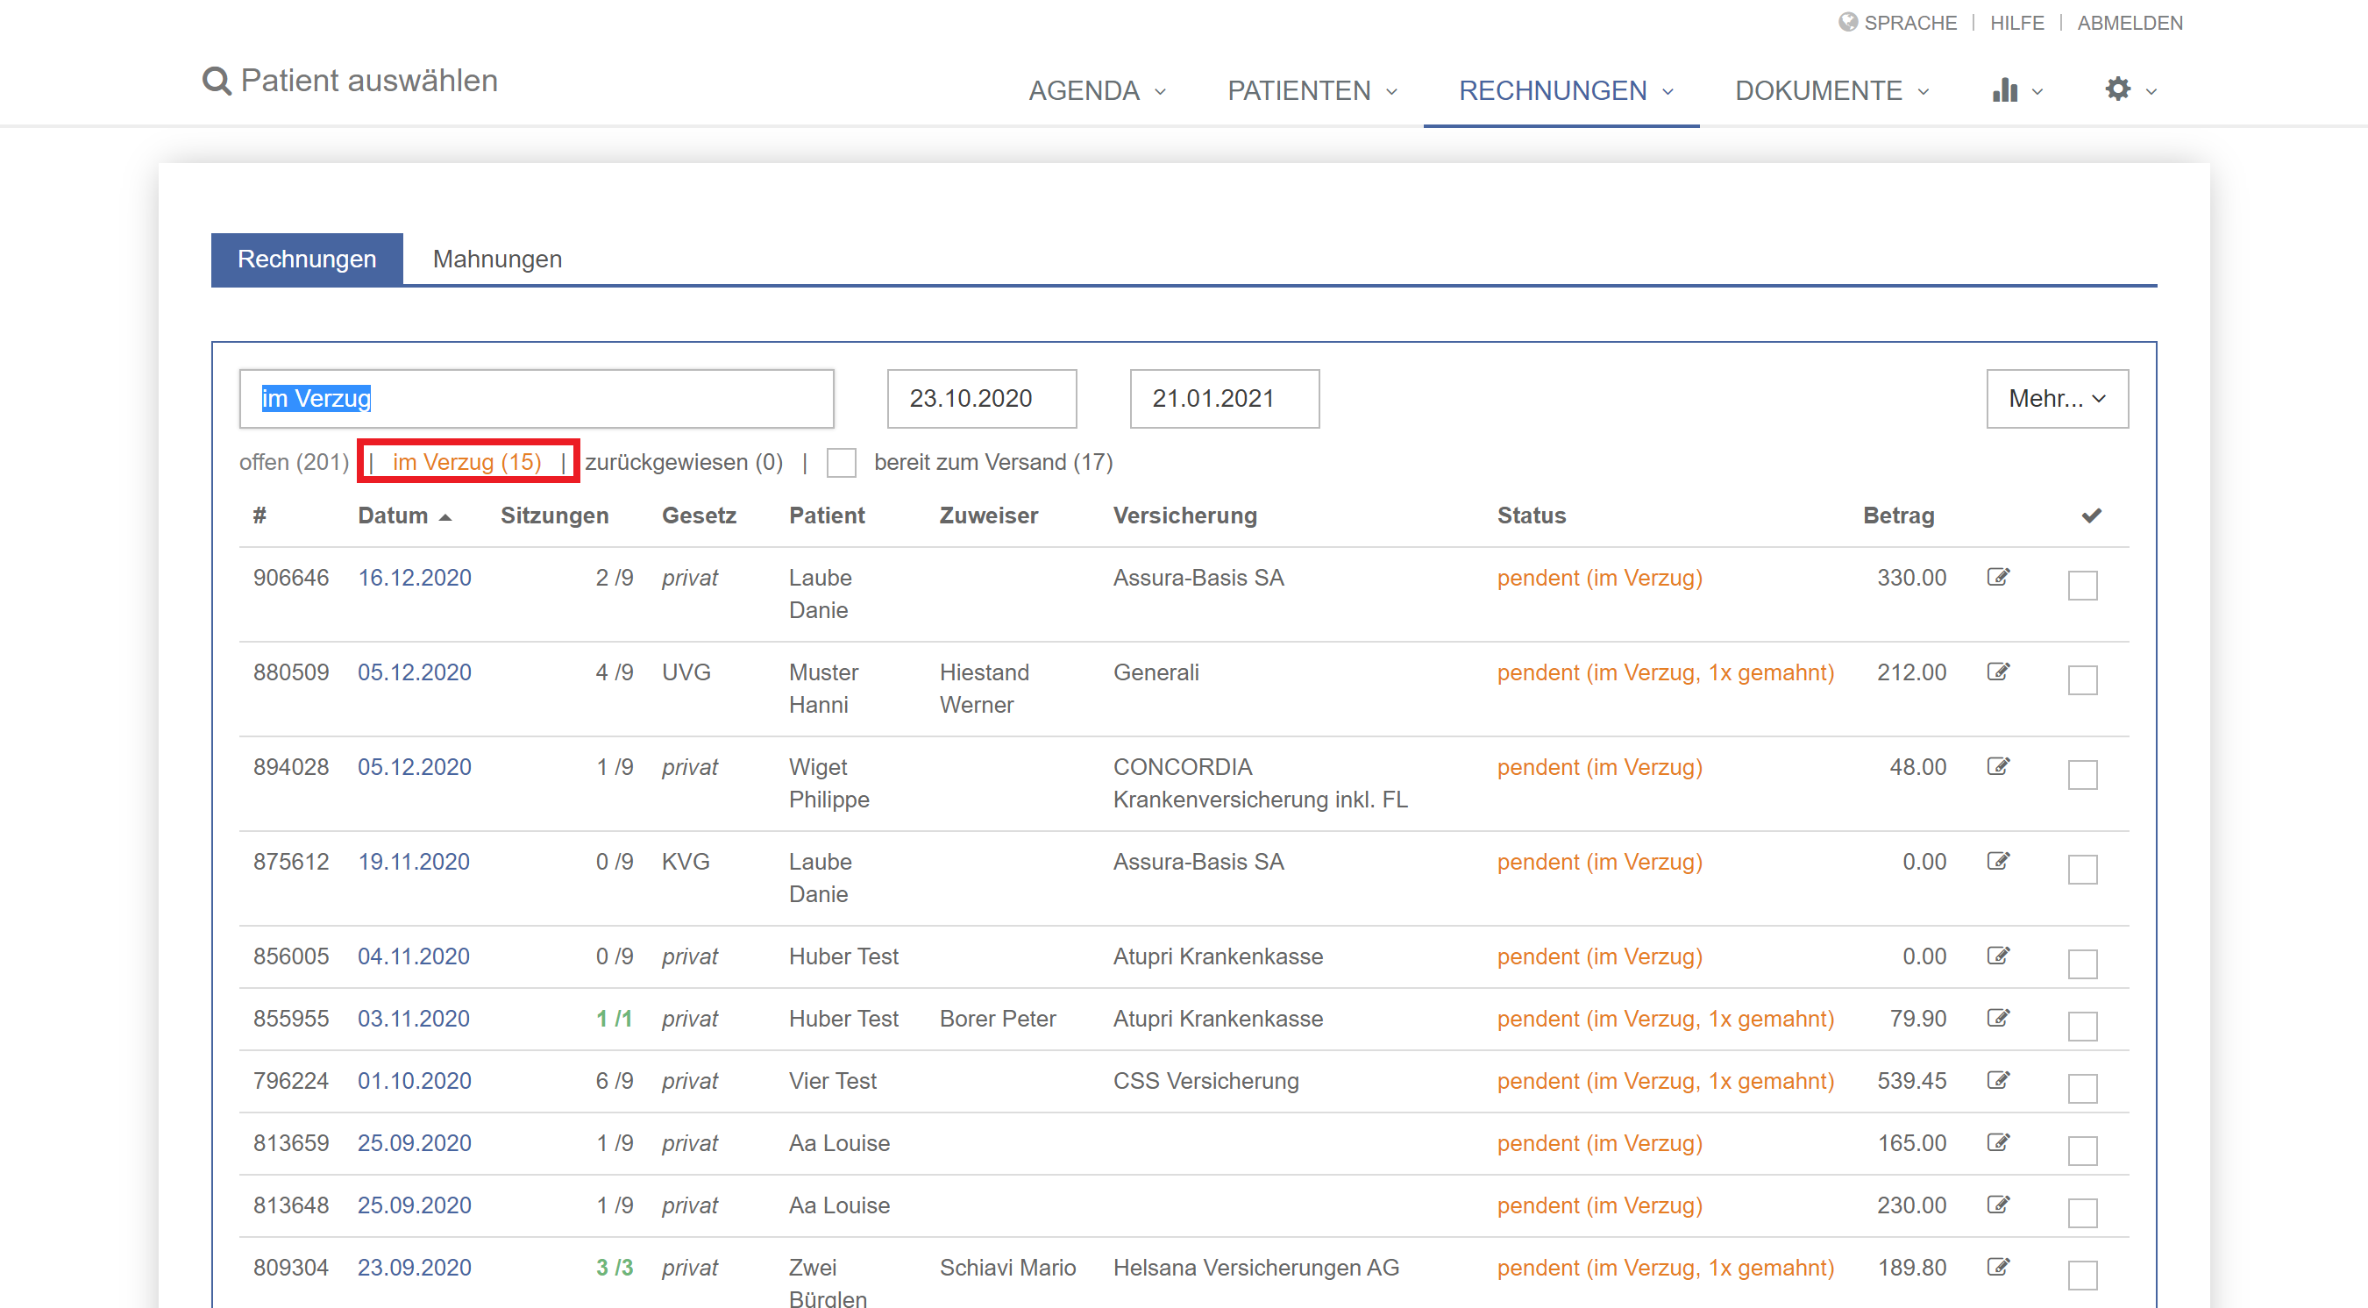This screenshot has height=1308, width=2368.
Task: Open the chevron beside the gear icon
Action: pyautogui.click(x=2151, y=91)
